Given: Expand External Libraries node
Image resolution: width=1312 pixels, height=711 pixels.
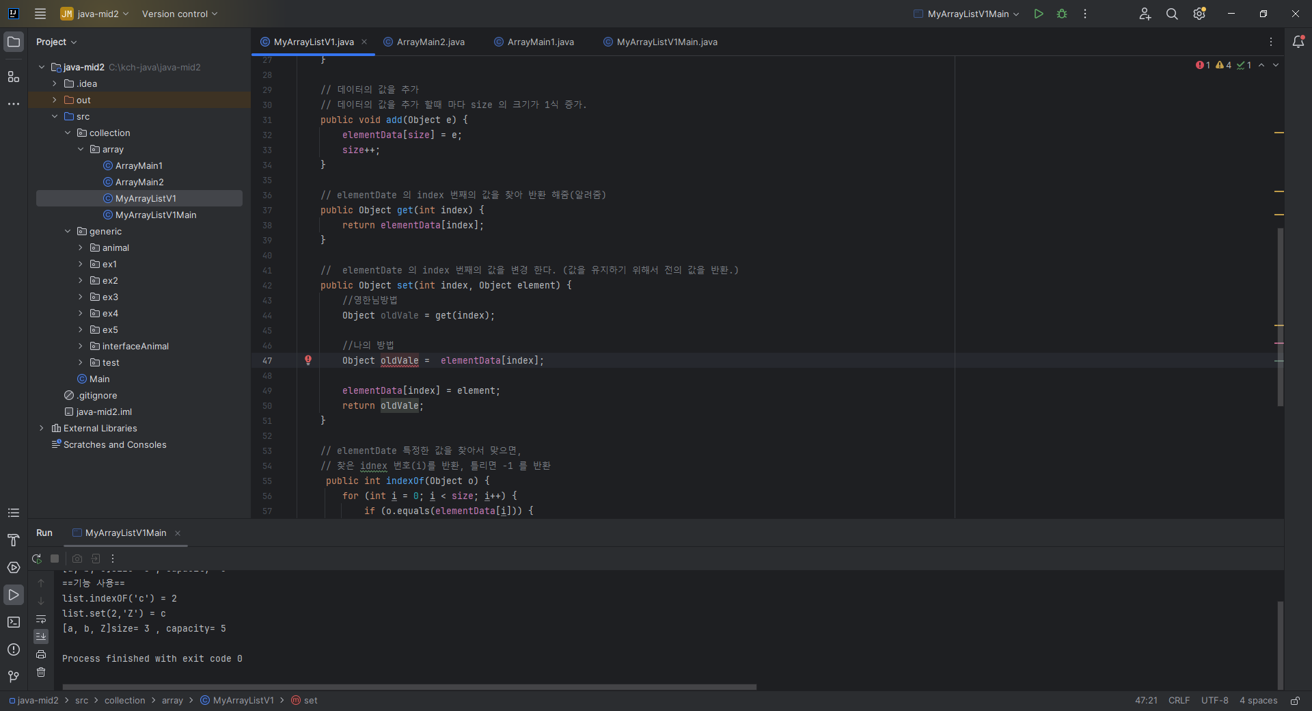Looking at the screenshot, I should tap(42, 428).
